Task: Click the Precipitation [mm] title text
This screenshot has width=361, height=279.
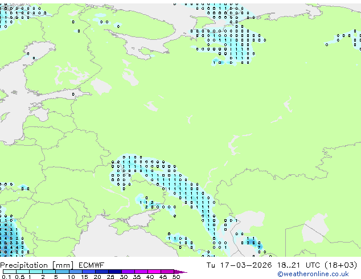Action: [x=37, y=265]
